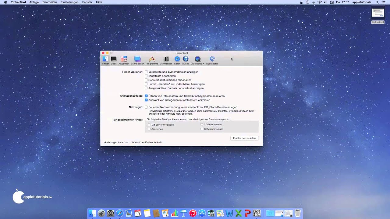Enable Punkt Beenden zu Finder-Menü hinzufügen

pyautogui.click(x=146, y=84)
